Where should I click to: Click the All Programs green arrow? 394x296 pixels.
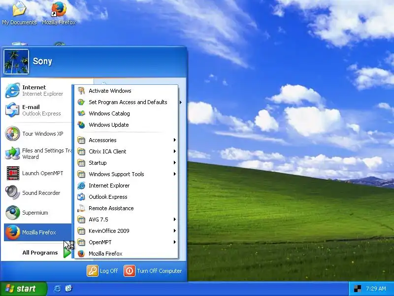pos(67,253)
